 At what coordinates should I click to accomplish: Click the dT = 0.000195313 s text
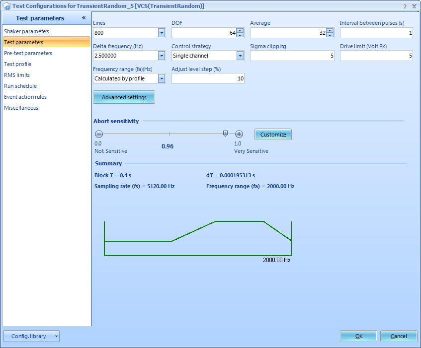tap(231, 175)
